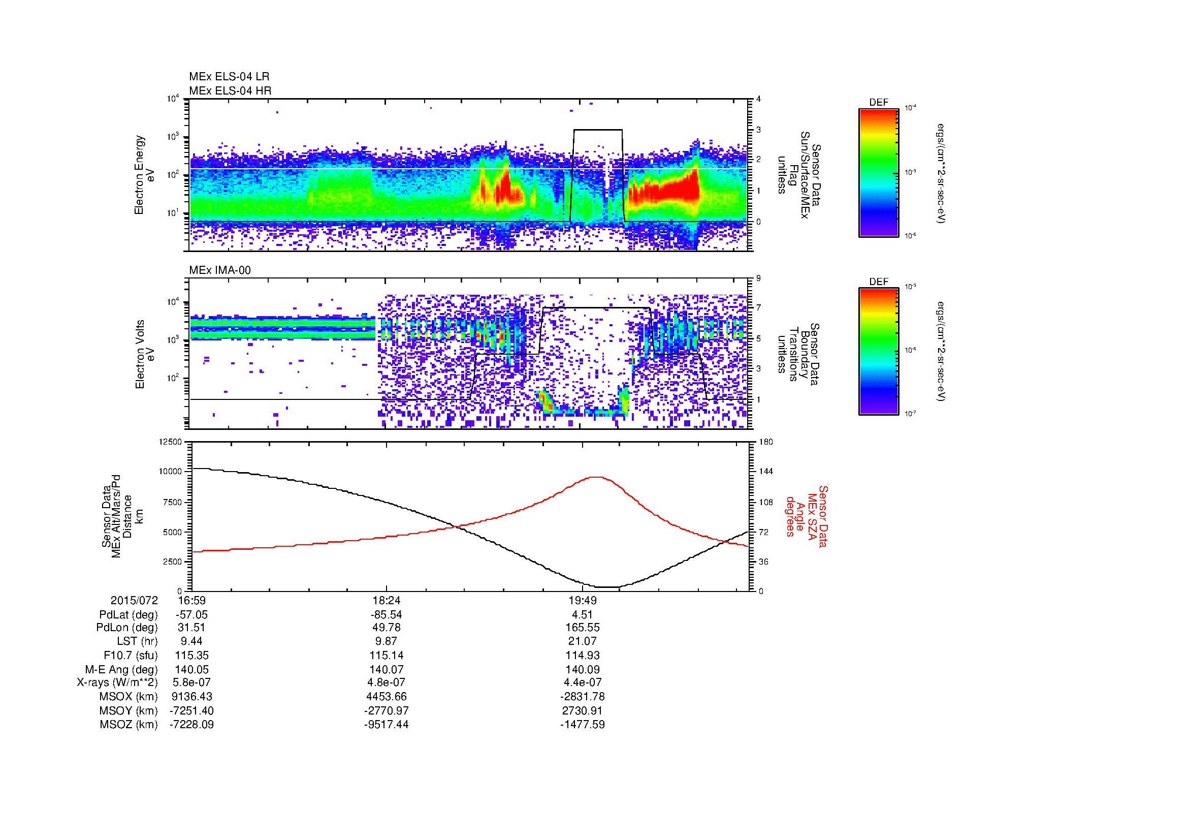Click the MSOY value '-2770.97'

click(386, 710)
